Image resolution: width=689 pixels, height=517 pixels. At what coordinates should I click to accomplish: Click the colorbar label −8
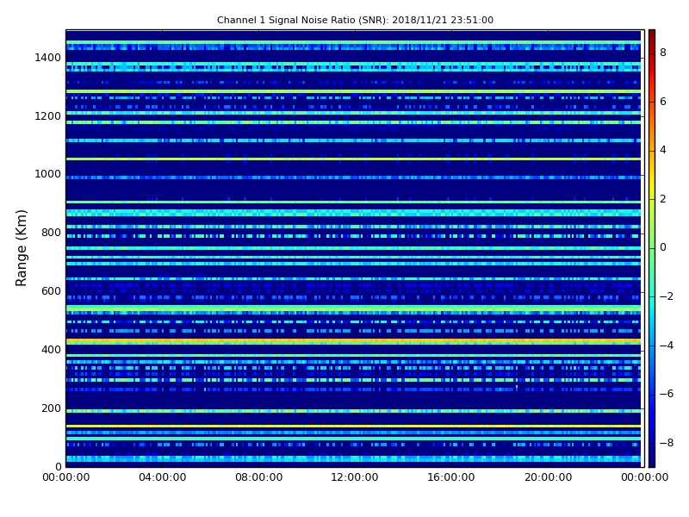[666, 443]
